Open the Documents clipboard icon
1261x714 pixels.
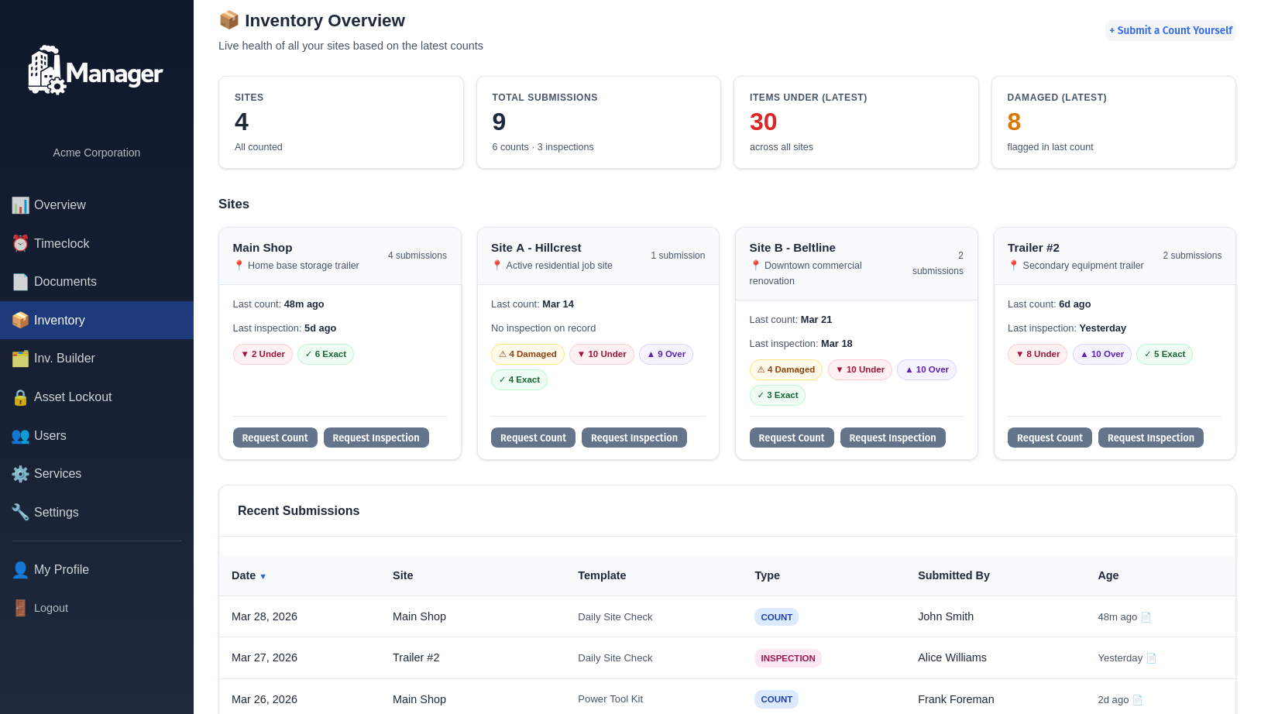tap(20, 282)
